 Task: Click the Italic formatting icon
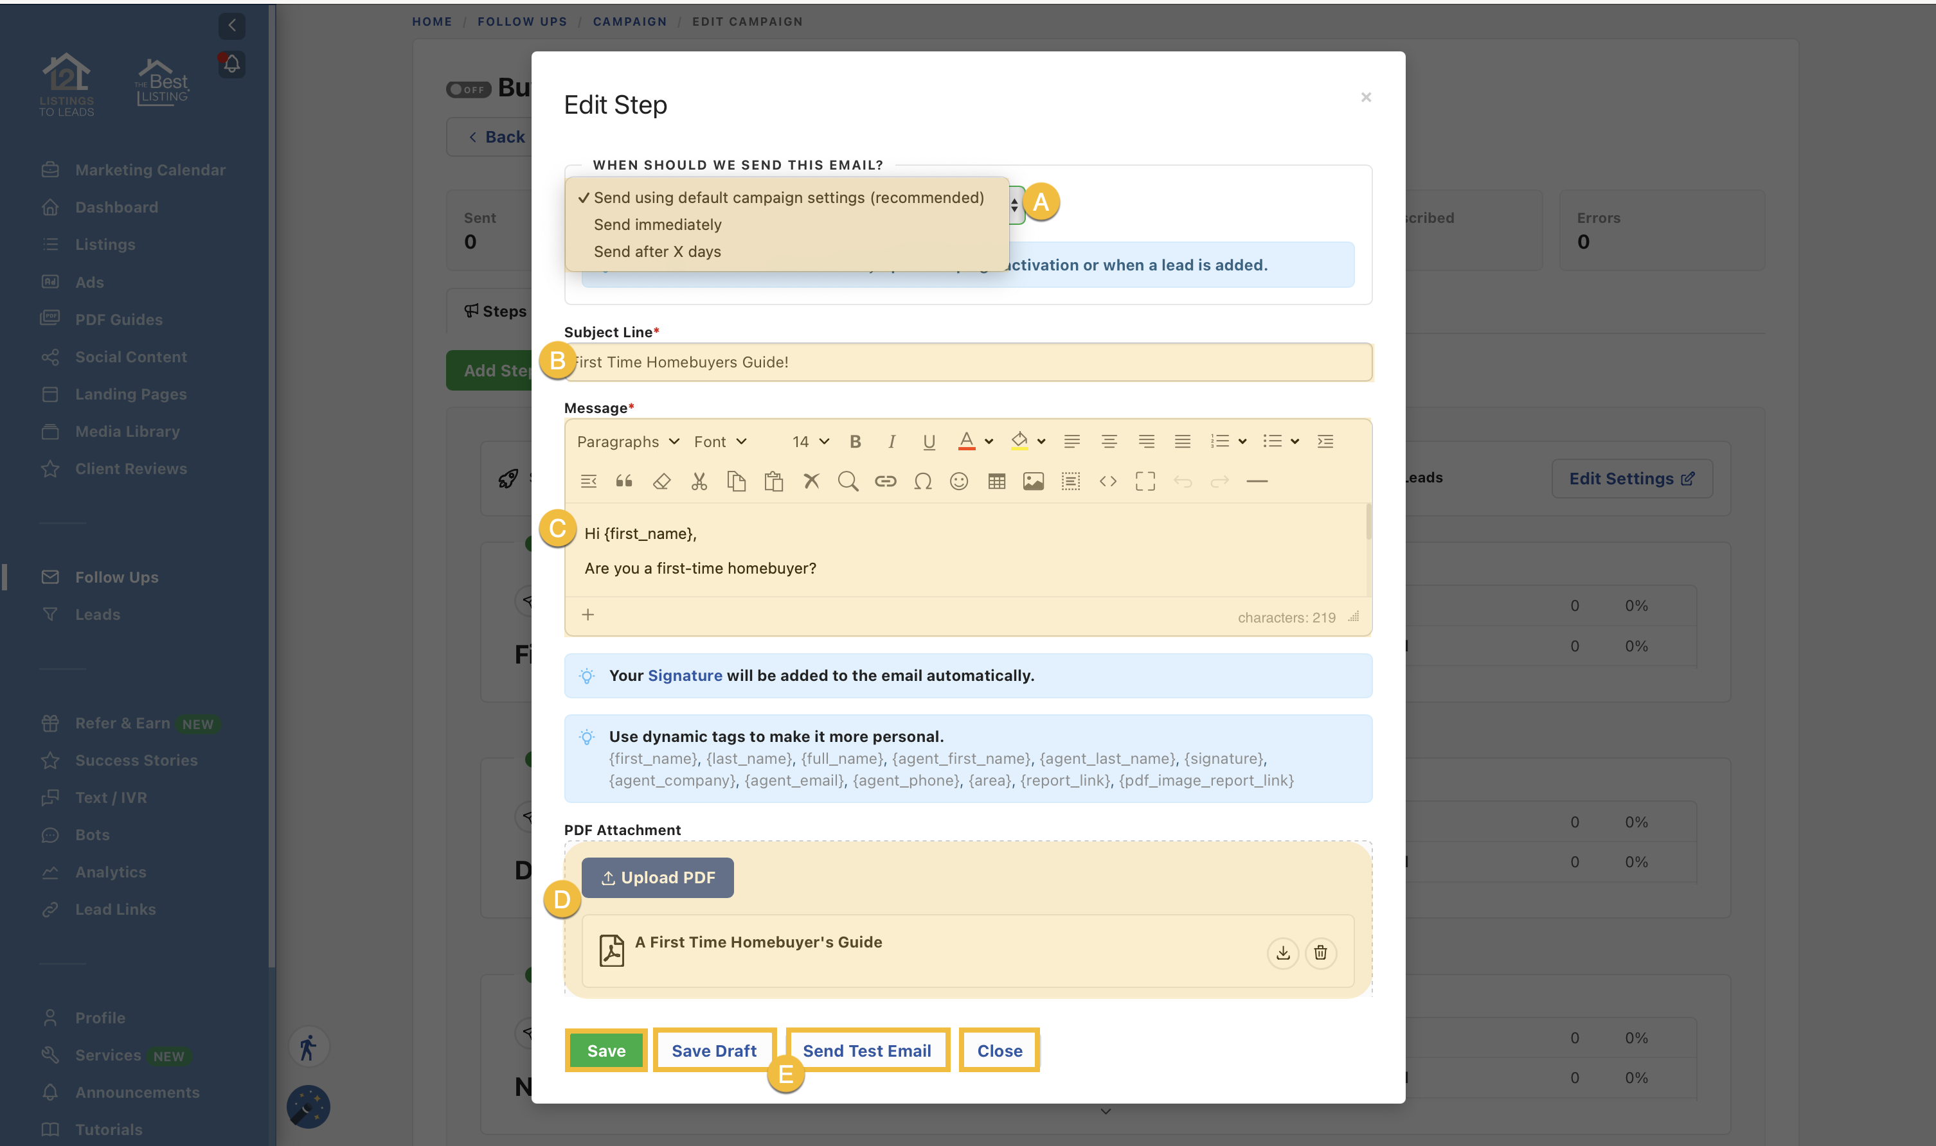tap(892, 442)
